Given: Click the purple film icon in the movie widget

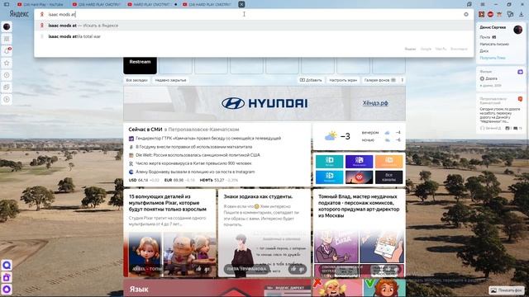Looking at the screenshot, I should click(520, 72).
